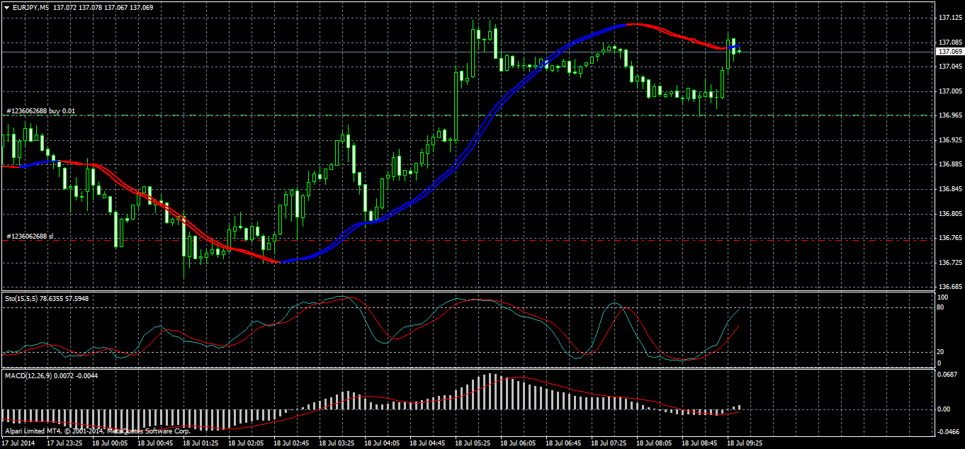Click price scale value 137.125

tap(949, 18)
